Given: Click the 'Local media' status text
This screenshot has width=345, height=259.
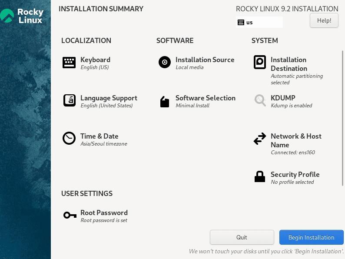Looking at the screenshot, I should (x=189, y=67).
